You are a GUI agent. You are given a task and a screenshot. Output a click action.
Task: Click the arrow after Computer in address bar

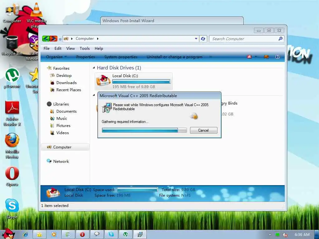(98, 39)
